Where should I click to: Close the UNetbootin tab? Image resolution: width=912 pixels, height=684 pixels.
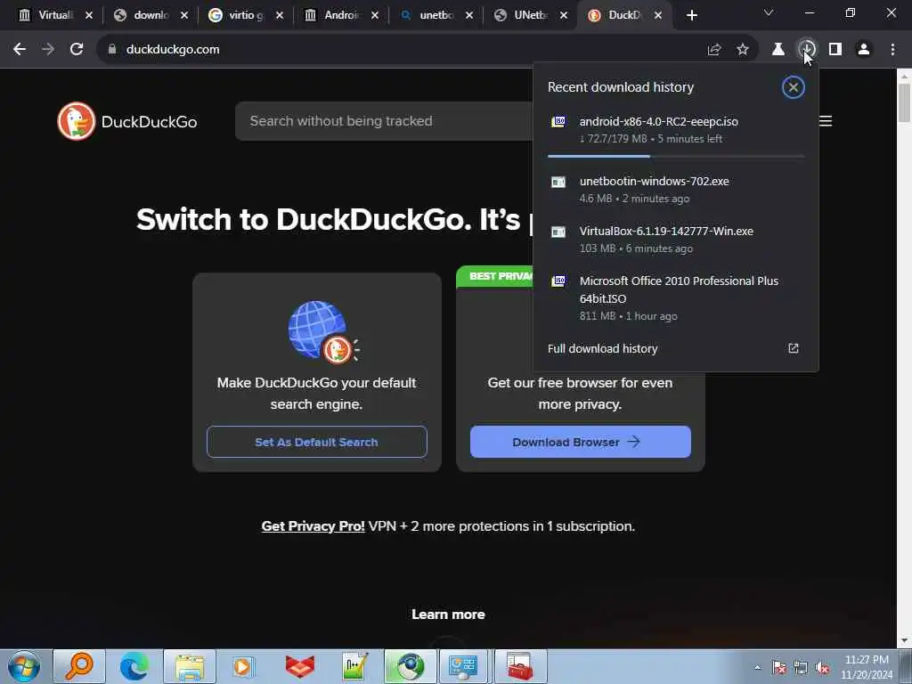point(564,15)
